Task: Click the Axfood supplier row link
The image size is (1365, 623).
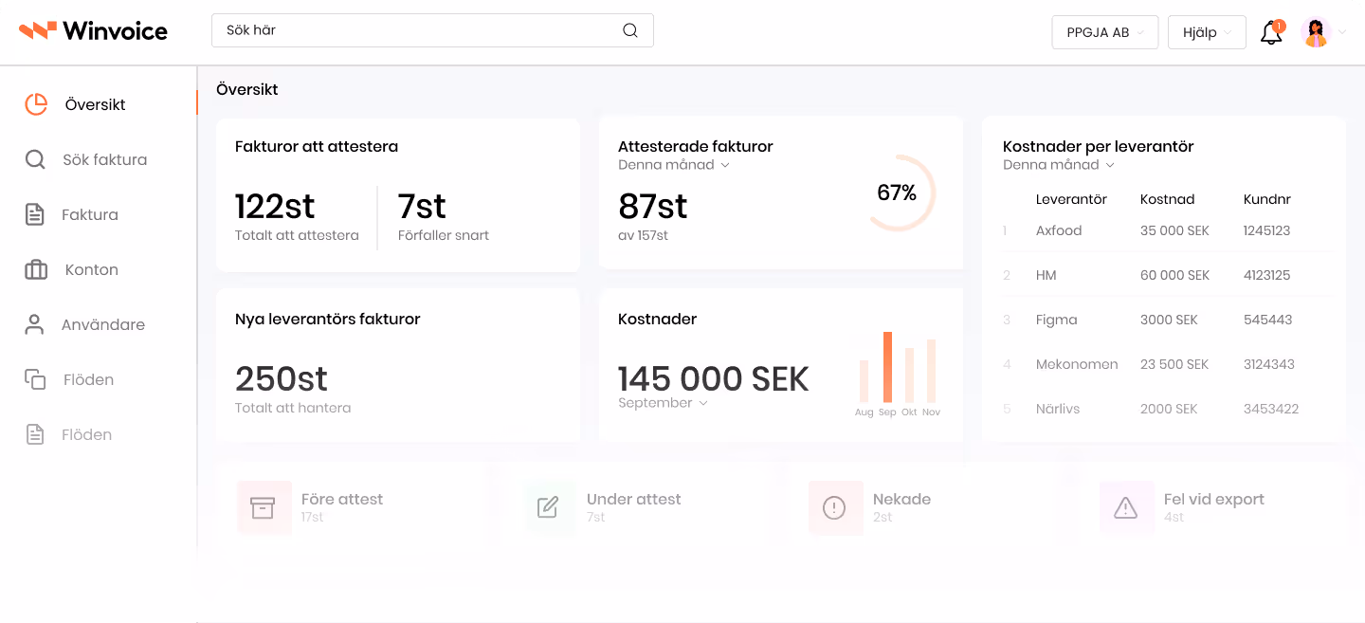Action: click(x=1057, y=229)
